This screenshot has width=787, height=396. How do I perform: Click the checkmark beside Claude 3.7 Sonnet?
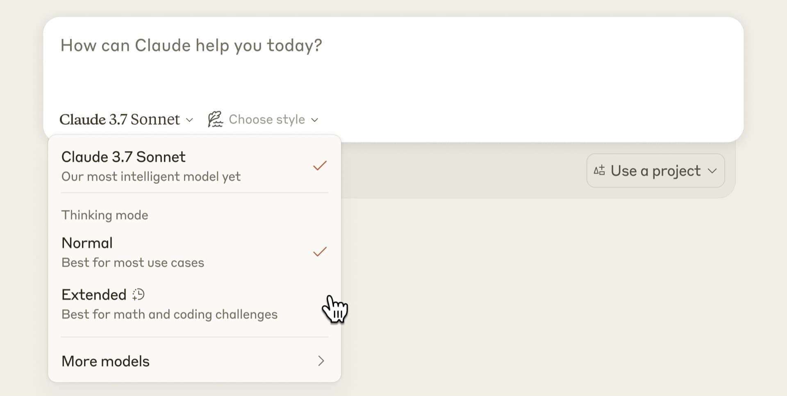tap(320, 166)
